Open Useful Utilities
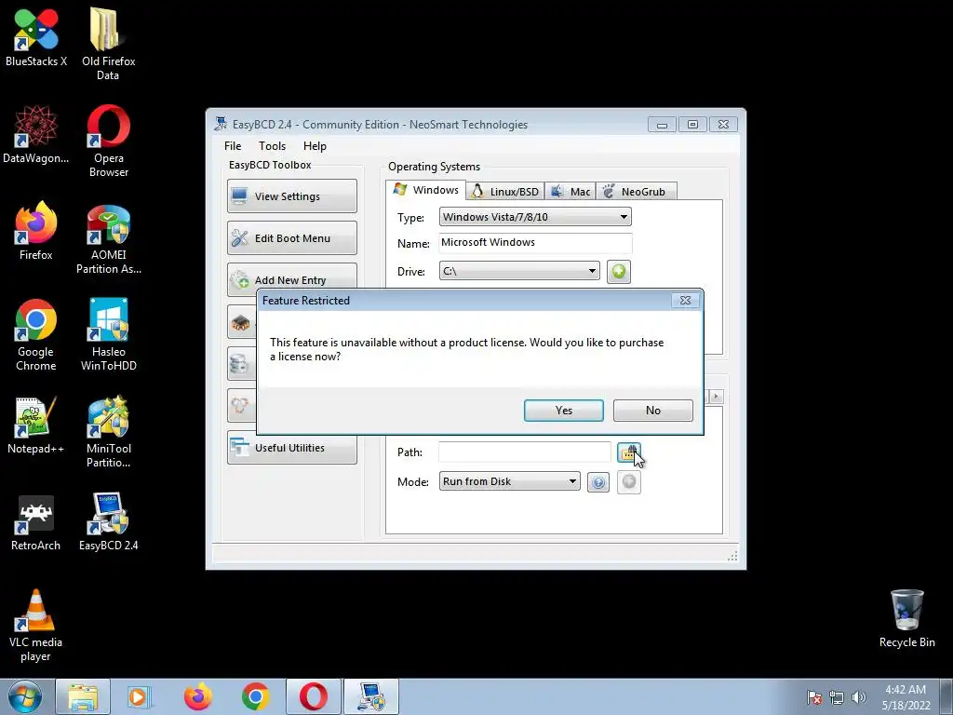 pos(291,448)
